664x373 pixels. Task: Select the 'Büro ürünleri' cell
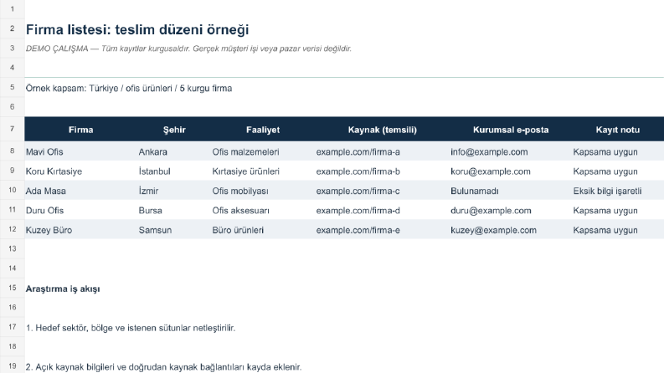click(238, 230)
